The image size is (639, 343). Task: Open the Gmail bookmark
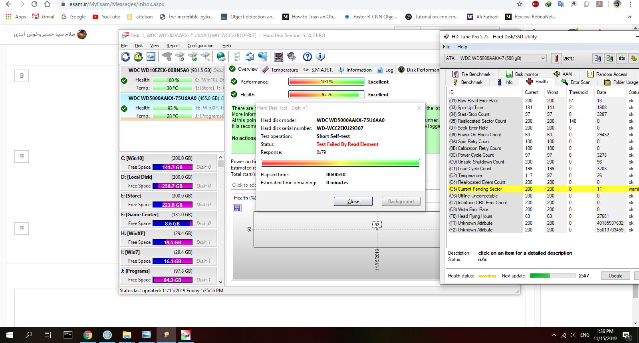click(43, 17)
